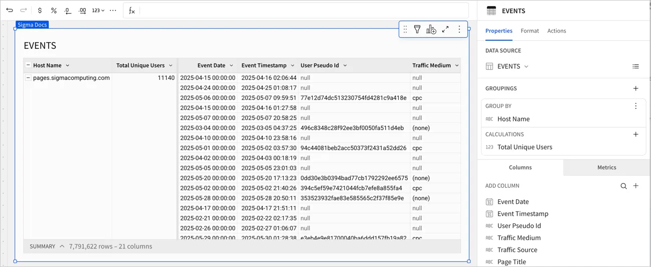Click the redo arrow icon
Screen dimensions: 651x267
tap(24, 10)
